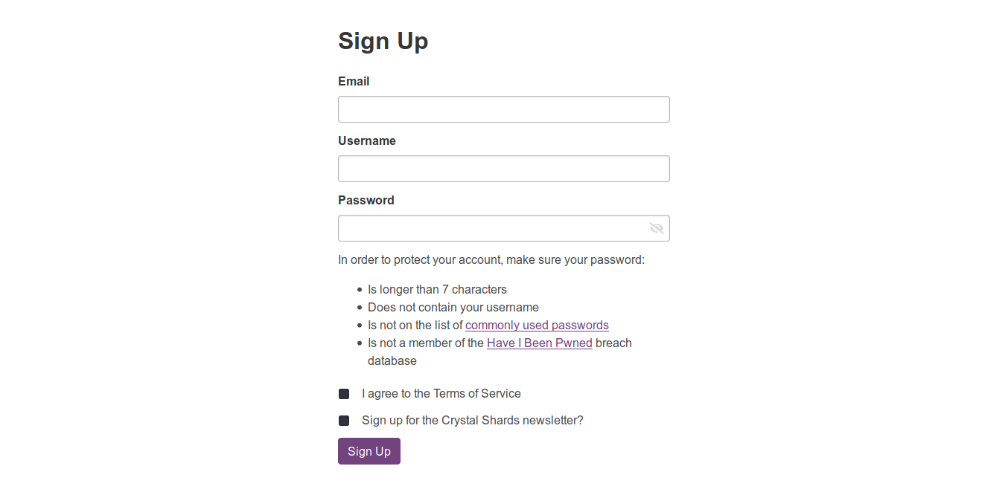Viewport: 1008px width, 495px height.
Task: Click the Username field label
Action: click(367, 140)
